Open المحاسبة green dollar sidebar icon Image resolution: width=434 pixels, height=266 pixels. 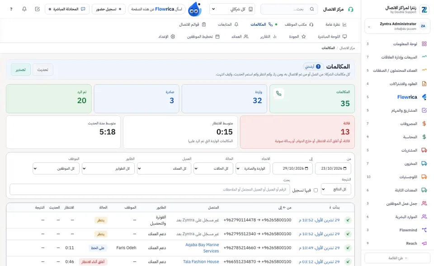(424, 137)
